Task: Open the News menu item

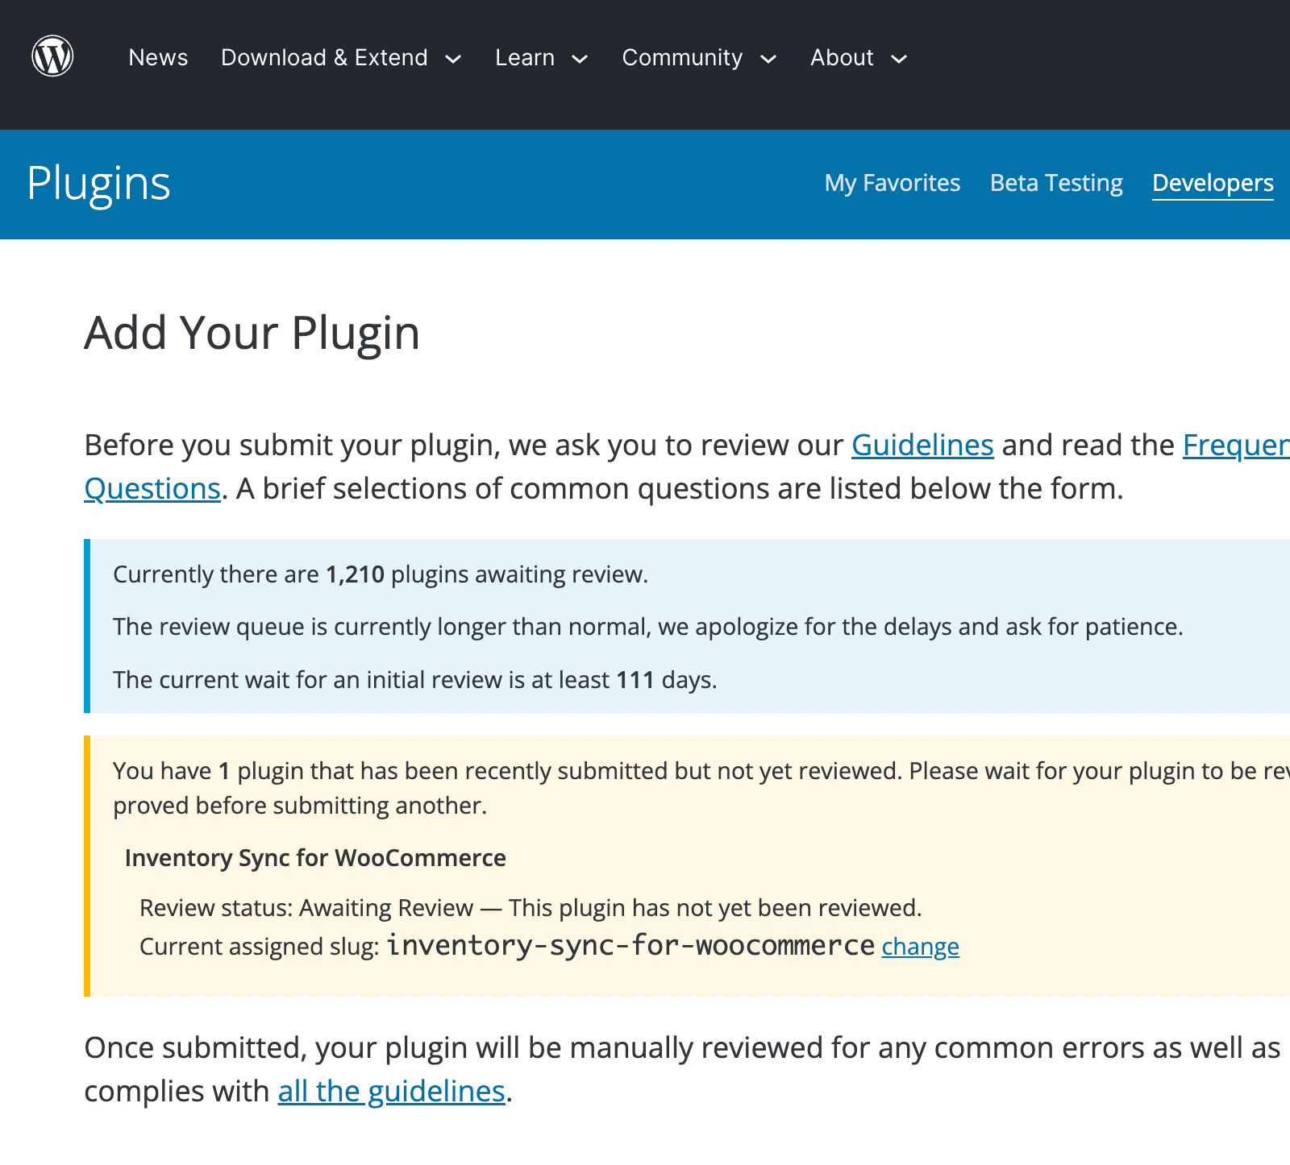Action: [158, 58]
